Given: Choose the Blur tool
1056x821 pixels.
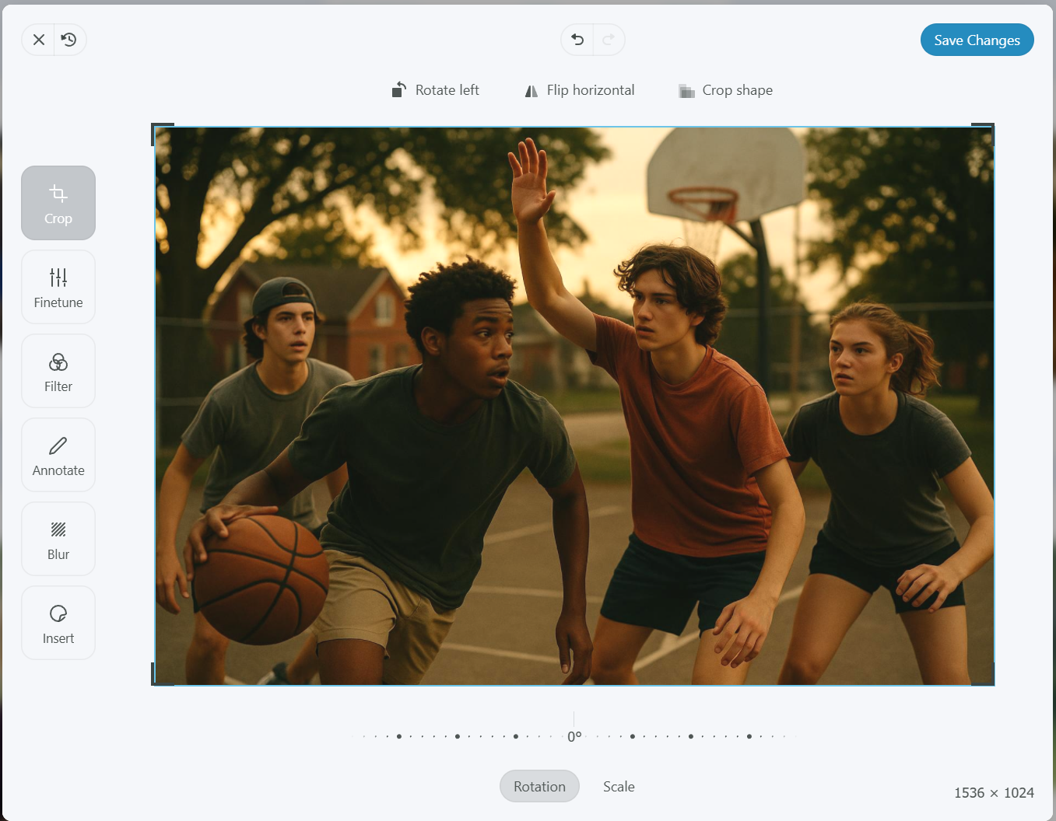Looking at the screenshot, I should click(58, 539).
